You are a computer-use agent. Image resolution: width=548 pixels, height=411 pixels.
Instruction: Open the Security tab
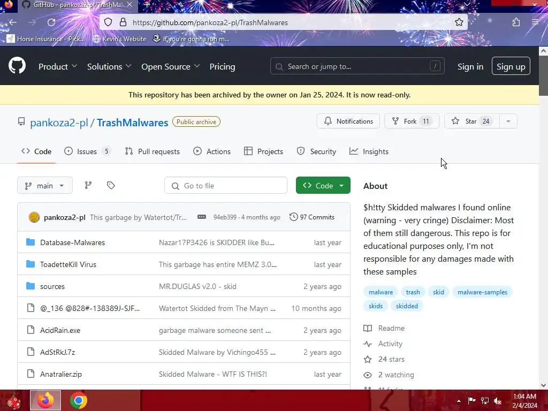pos(316,151)
